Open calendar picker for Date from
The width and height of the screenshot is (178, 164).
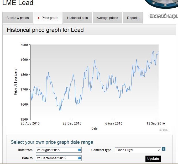(80, 150)
